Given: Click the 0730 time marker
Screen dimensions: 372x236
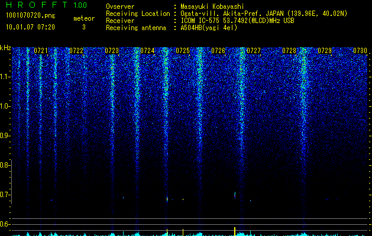Looking at the screenshot, I should point(360,51).
